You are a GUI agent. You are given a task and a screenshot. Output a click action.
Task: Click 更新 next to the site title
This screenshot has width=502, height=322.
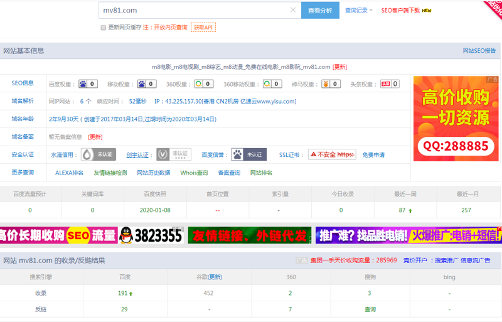(339, 67)
